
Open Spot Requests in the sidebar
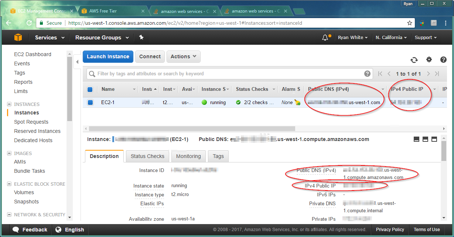pyautogui.click(x=31, y=122)
